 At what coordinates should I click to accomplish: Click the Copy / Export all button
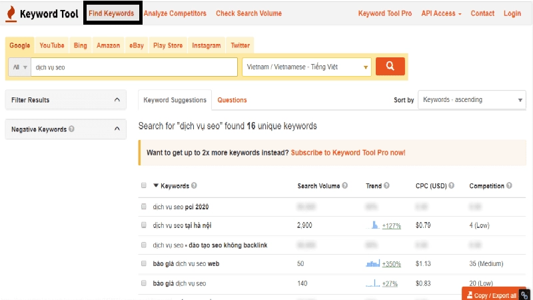pyautogui.click(x=492, y=295)
